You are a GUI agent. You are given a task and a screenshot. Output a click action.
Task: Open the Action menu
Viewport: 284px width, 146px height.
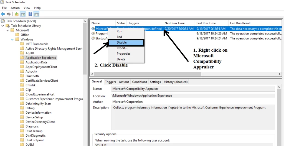(x=15, y=8)
